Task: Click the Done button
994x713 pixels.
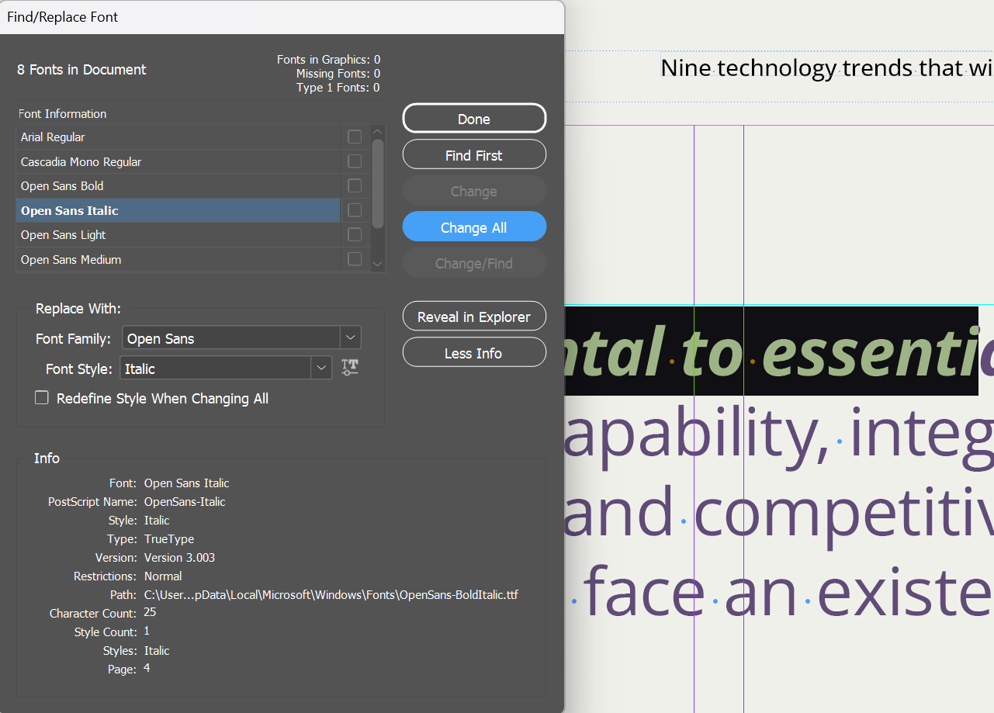Action: point(473,118)
